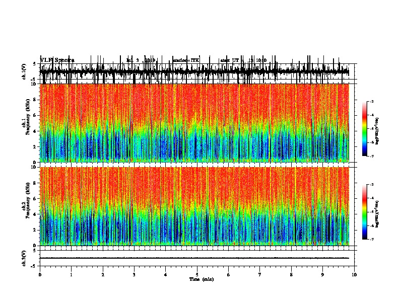Click the ch.1 frequency tick '2'
This screenshot has height=308, width=399.
pyautogui.click(x=35, y=147)
